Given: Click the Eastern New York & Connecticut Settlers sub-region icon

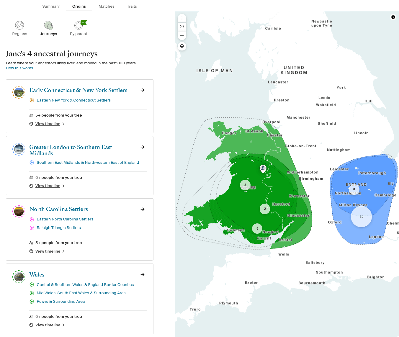Looking at the screenshot, I should tap(32, 100).
